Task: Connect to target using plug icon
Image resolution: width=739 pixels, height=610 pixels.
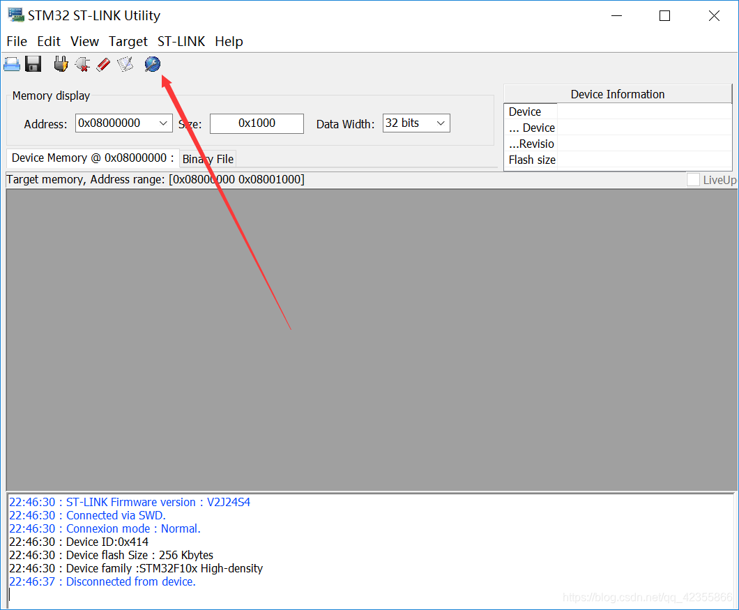Action: tap(61, 64)
